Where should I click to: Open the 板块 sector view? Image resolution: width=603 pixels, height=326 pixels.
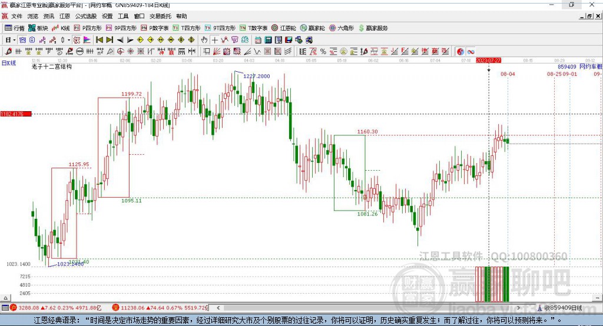point(38,28)
